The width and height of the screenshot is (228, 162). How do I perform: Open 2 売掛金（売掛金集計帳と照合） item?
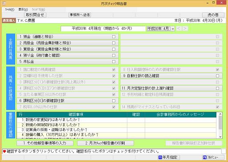68,43
